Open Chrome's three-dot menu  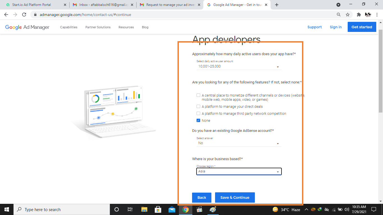coord(377,15)
